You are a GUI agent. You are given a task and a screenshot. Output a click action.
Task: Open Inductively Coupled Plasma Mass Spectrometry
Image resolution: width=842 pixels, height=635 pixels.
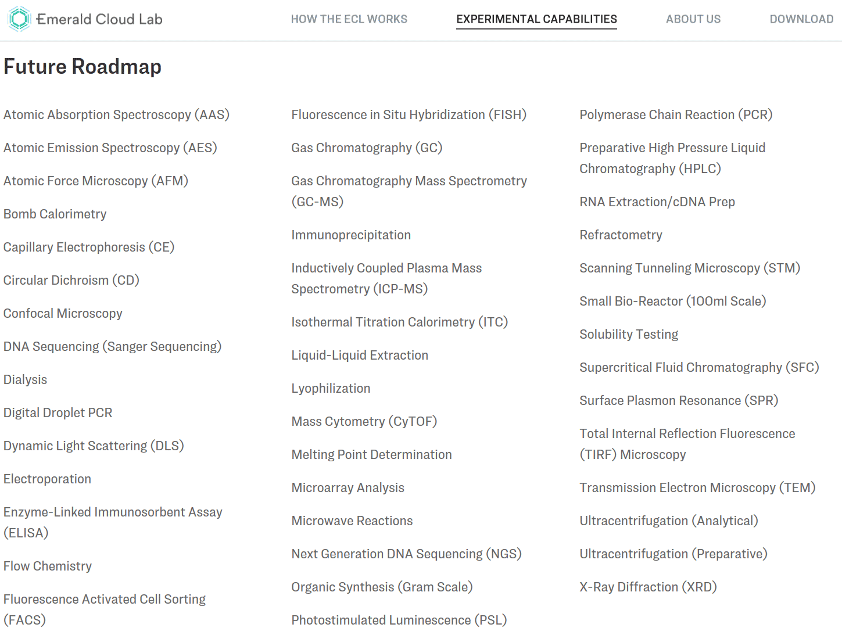(387, 279)
